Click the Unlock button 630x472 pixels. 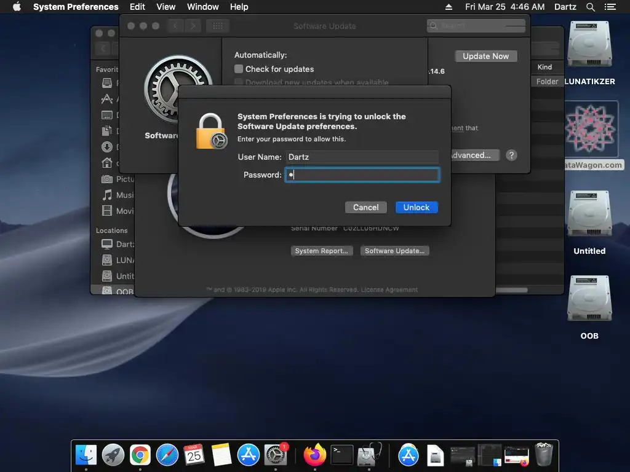pyautogui.click(x=417, y=208)
